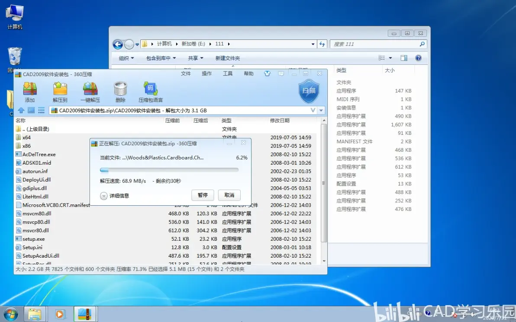516x322 pixels.
Task: Select the .. (上级目录) parent directory row
Action: pyautogui.click(x=166, y=129)
